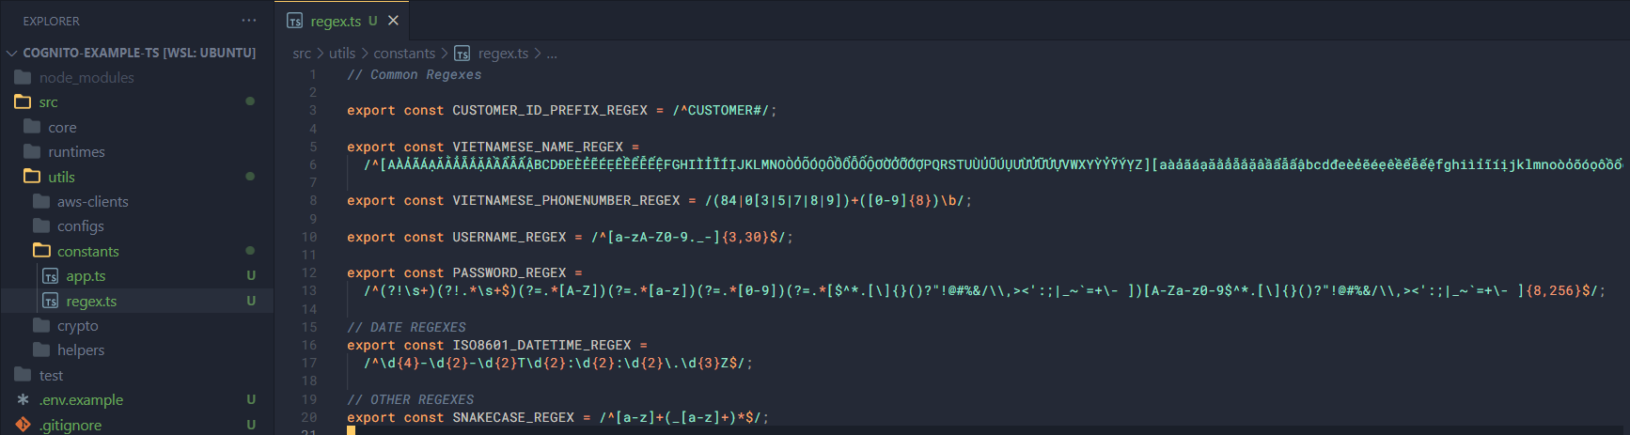The height and width of the screenshot is (435, 1630).
Task: Collapse the src folder
Action: tap(48, 102)
